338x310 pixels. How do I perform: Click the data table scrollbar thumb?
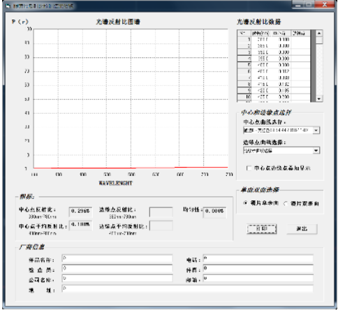click(x=319, y=40)
